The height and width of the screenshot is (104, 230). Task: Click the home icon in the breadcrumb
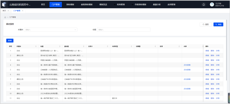(5, 17)
